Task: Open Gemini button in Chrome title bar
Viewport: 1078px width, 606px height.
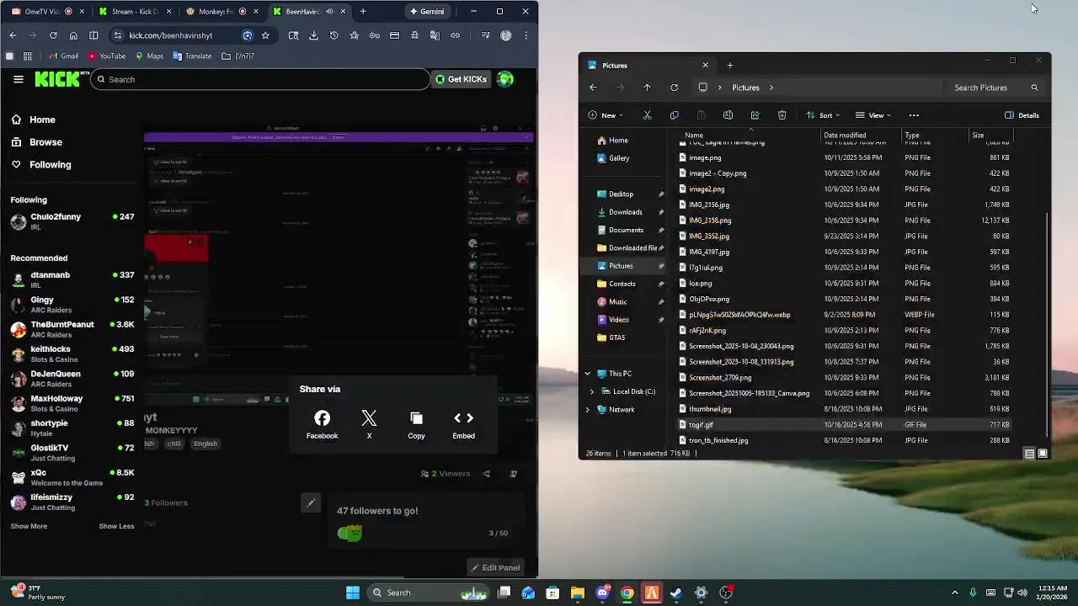Action: coord(426,12)
